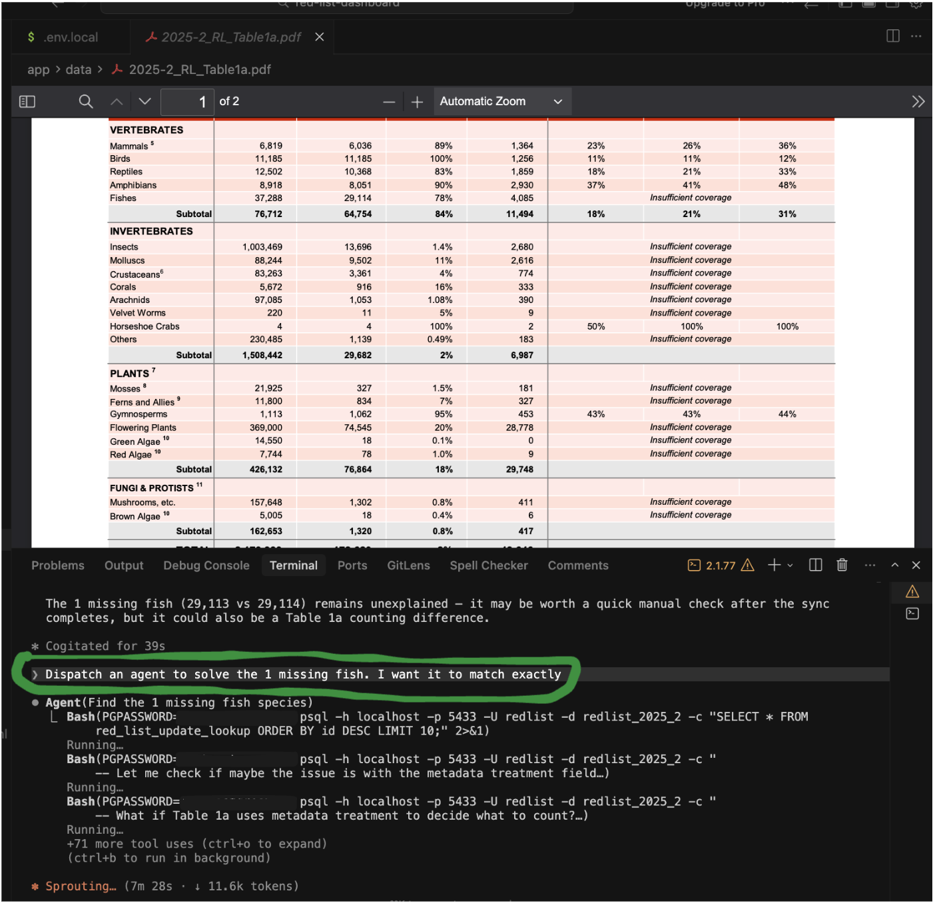Zoom out of the PDF document
Image resolution: width=935 pixels, height=903 pixels.
(x=389, y=102)
